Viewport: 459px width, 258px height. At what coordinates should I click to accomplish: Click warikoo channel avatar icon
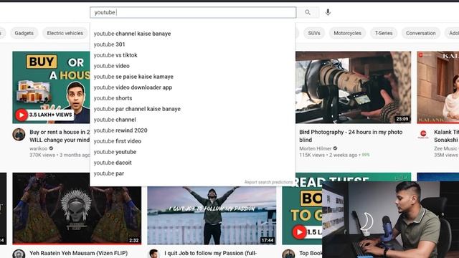pos(19,135)
